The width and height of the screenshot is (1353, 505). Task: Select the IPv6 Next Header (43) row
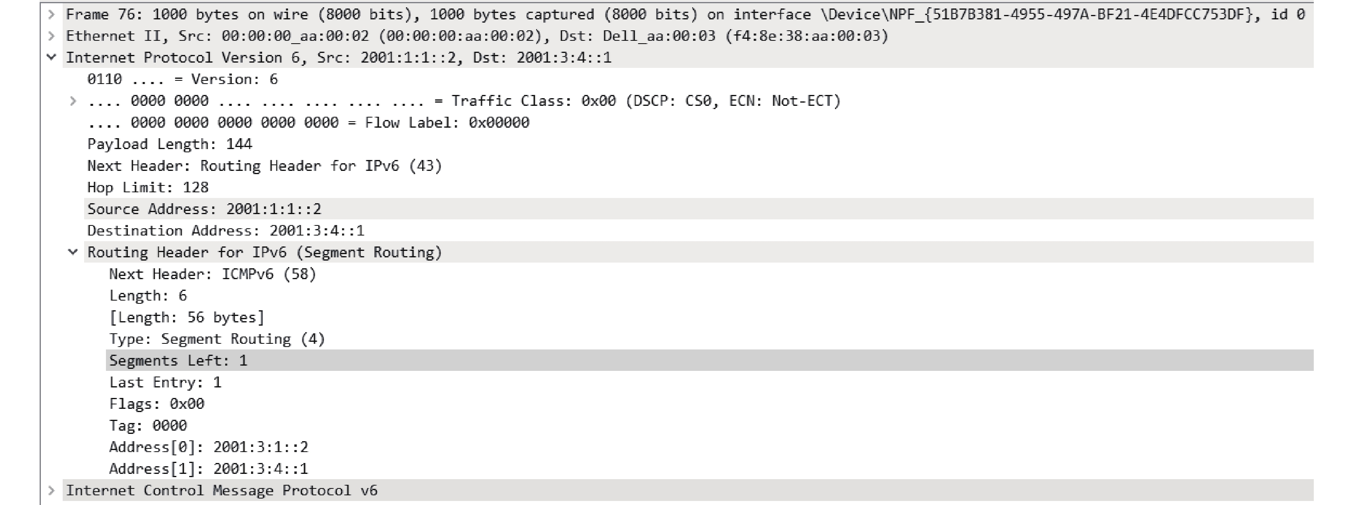(264, 166)
